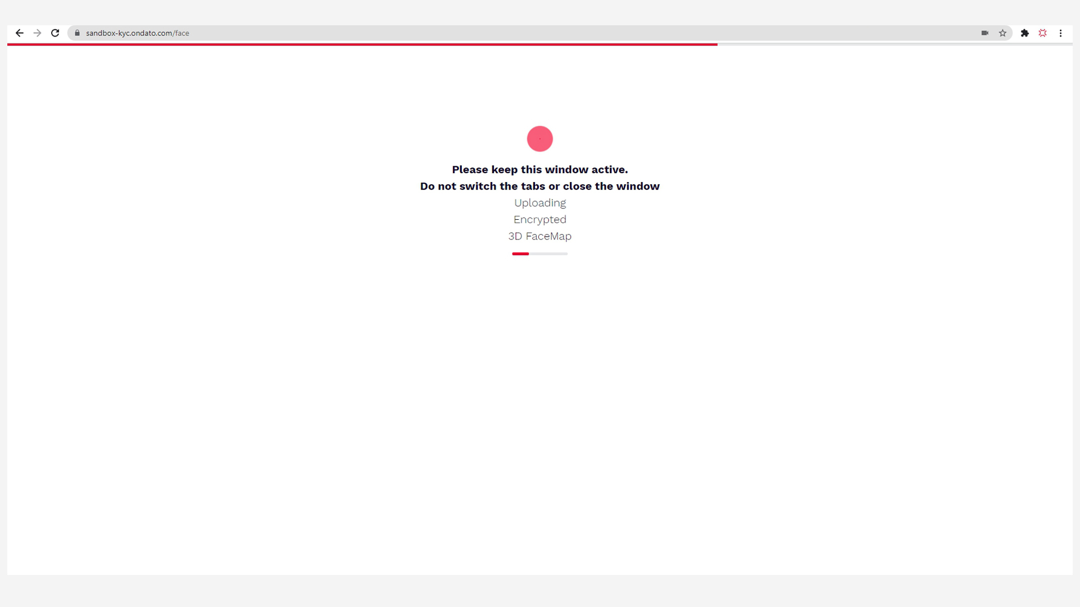Go forward with the browser forward arrow
Viewport: 1080px width, 607px height.
[37, 33]
